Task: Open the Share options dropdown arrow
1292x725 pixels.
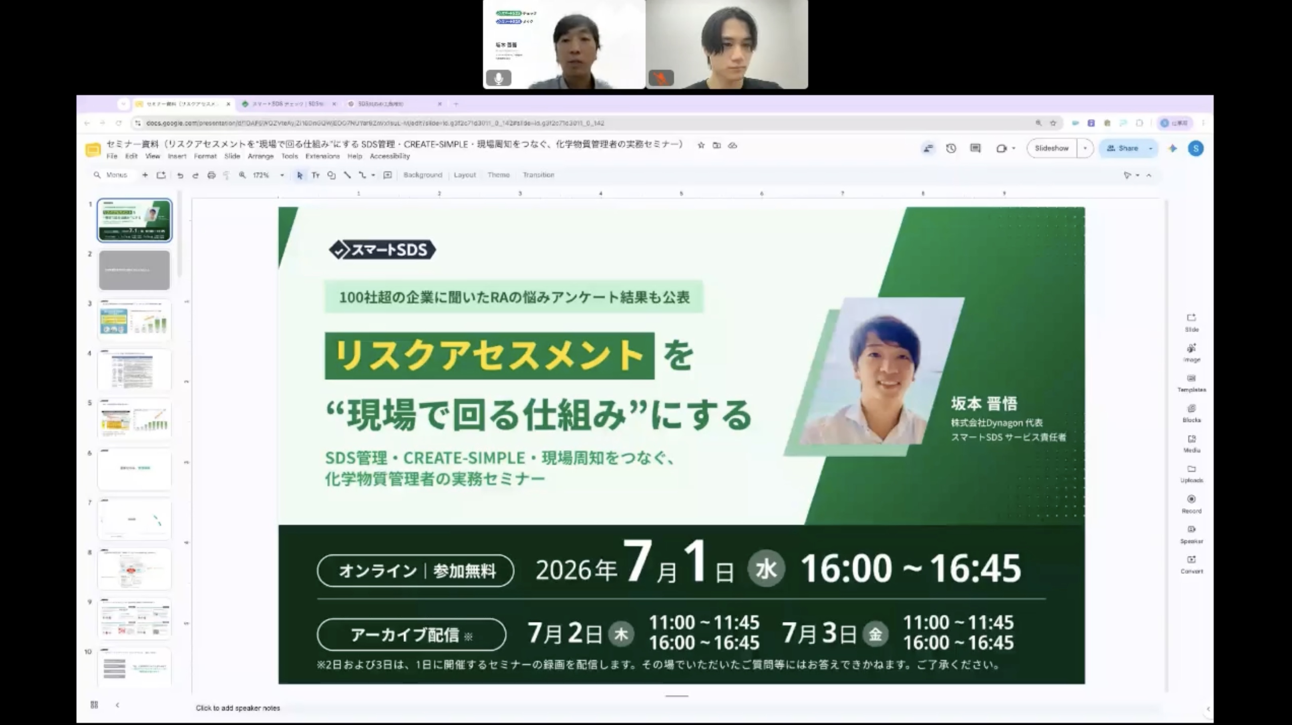Action: 1151,148
